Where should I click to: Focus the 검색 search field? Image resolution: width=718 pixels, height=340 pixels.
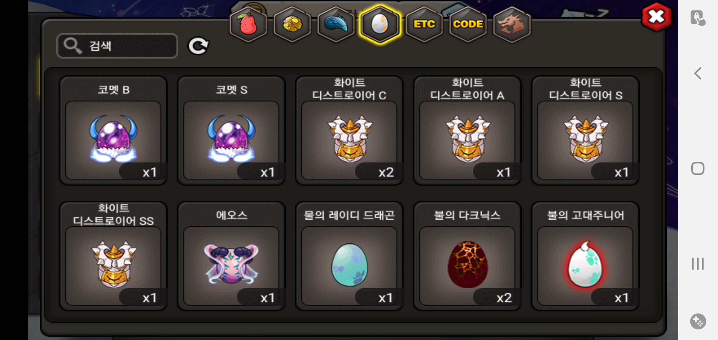click(x=117, y=46)
